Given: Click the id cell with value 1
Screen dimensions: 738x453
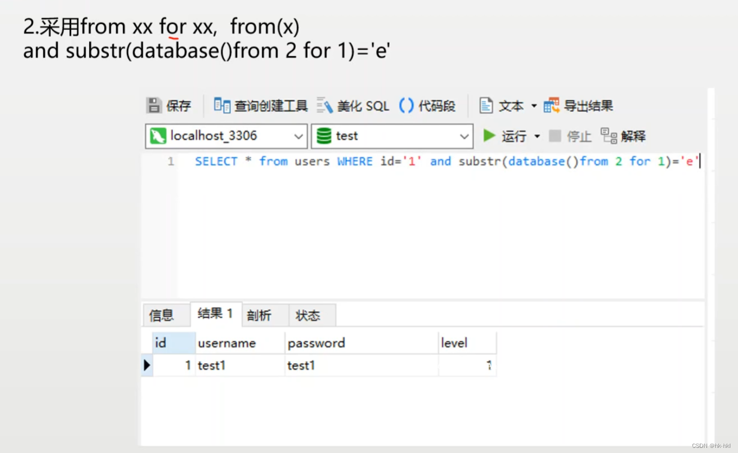Looking at the screenshot, I should point(174,365).
